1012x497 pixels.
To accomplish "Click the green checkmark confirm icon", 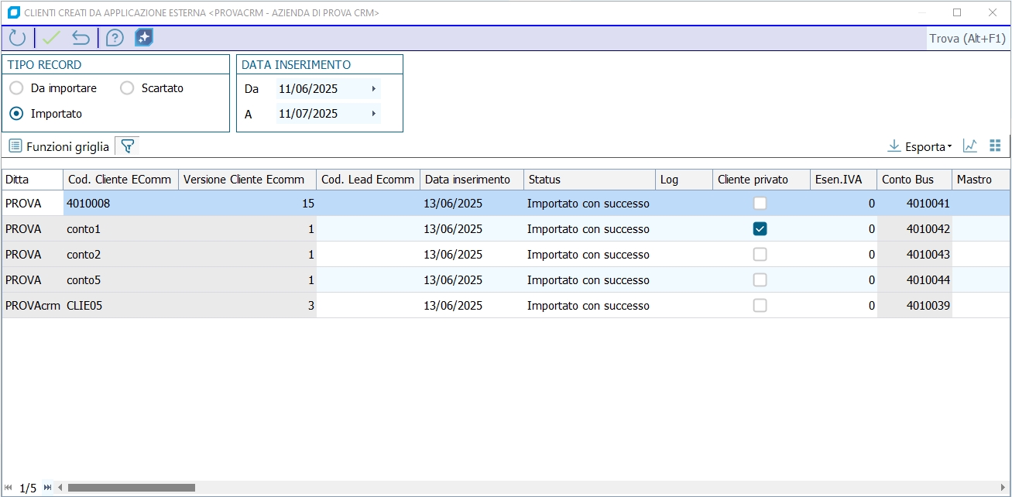I will [51, 38].
